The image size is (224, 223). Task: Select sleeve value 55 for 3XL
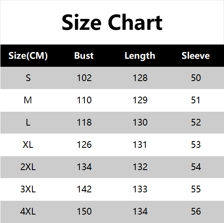point(196,189)
